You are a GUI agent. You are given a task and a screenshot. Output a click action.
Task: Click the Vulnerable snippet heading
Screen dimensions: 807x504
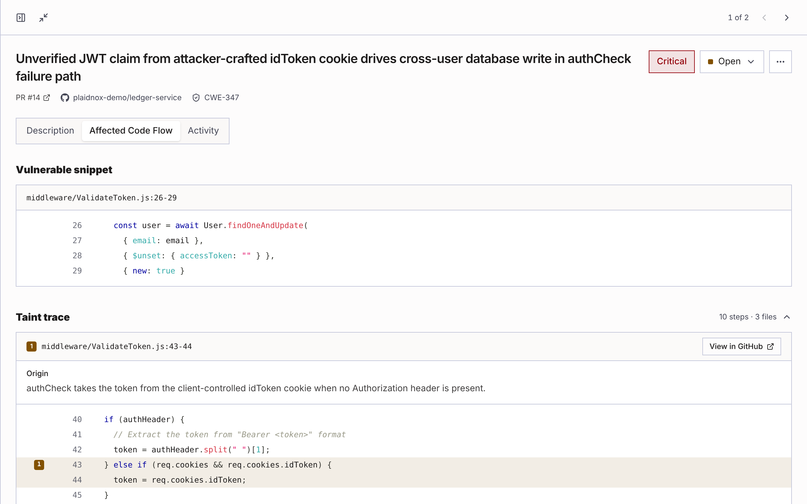tap(64, 170)
